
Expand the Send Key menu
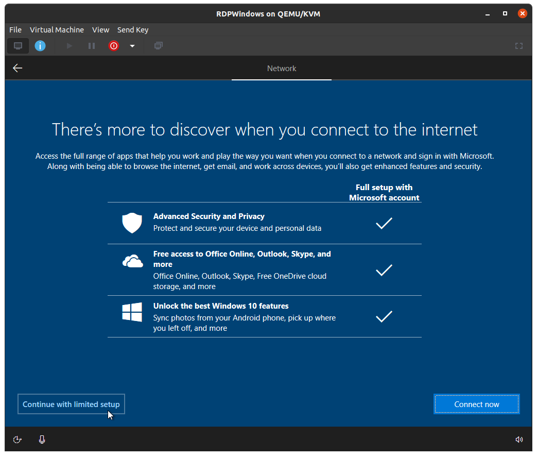tap(133, 30)
